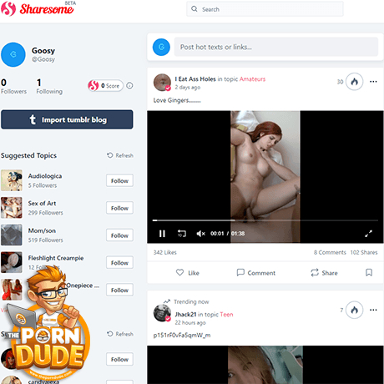Click the 0 Score badge
Viewport: 384px width, 384px height.
106,86
